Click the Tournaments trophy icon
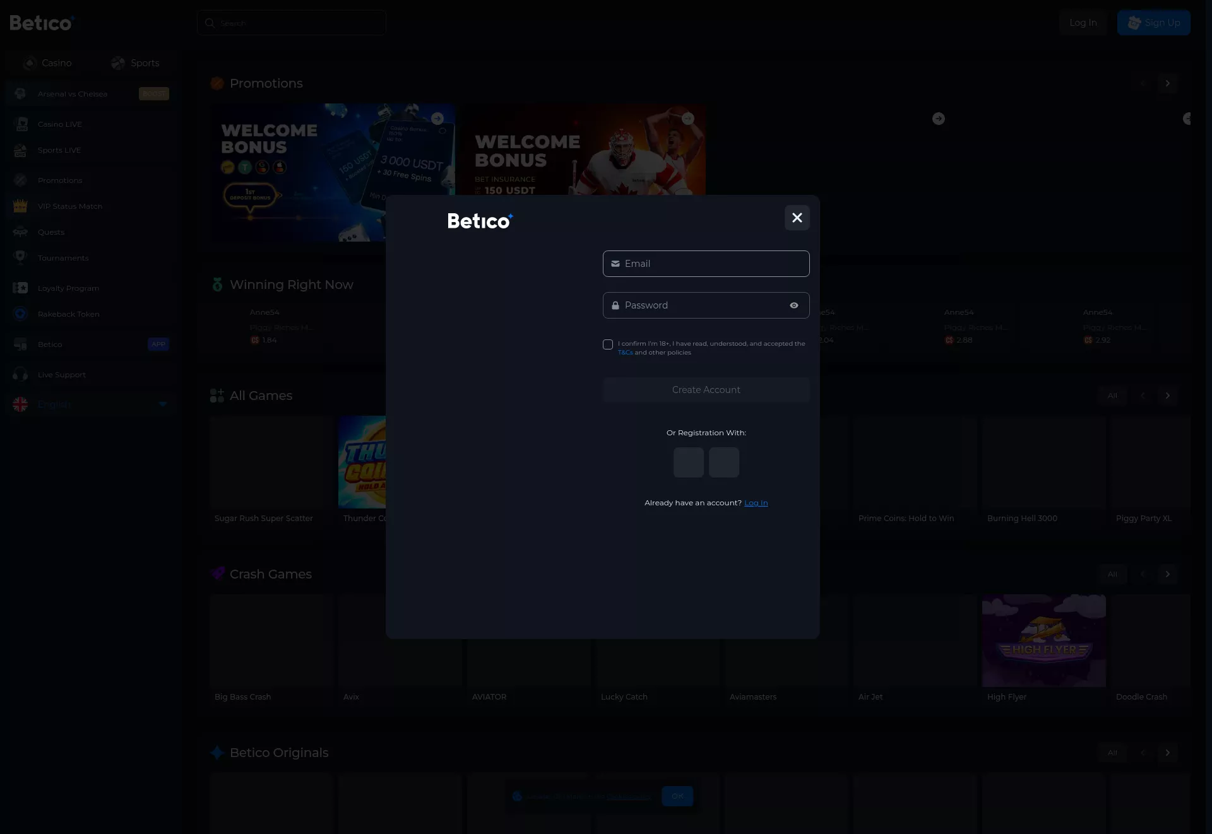The image size is (1212, 834). point(20,258)
